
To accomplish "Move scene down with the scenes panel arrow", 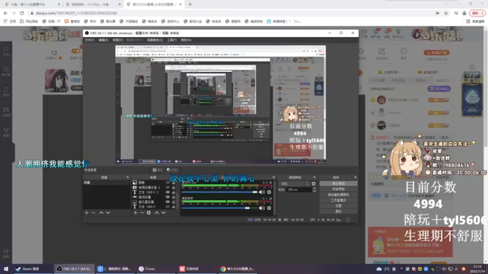I will click(108, 213).
